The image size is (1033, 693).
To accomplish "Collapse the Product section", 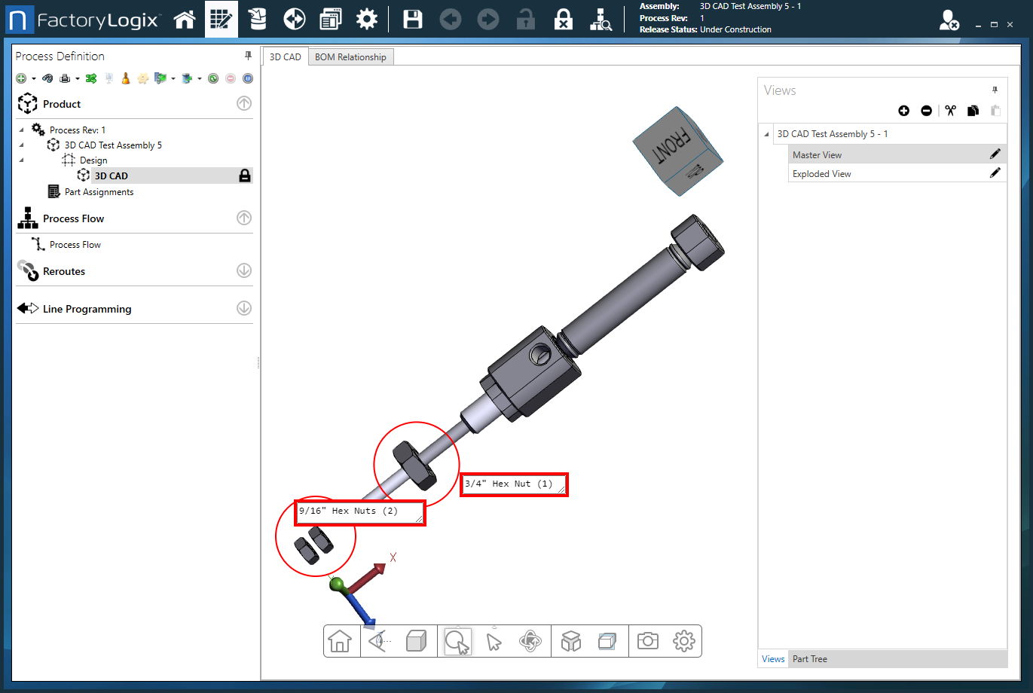I will click(x=244, y=104).
